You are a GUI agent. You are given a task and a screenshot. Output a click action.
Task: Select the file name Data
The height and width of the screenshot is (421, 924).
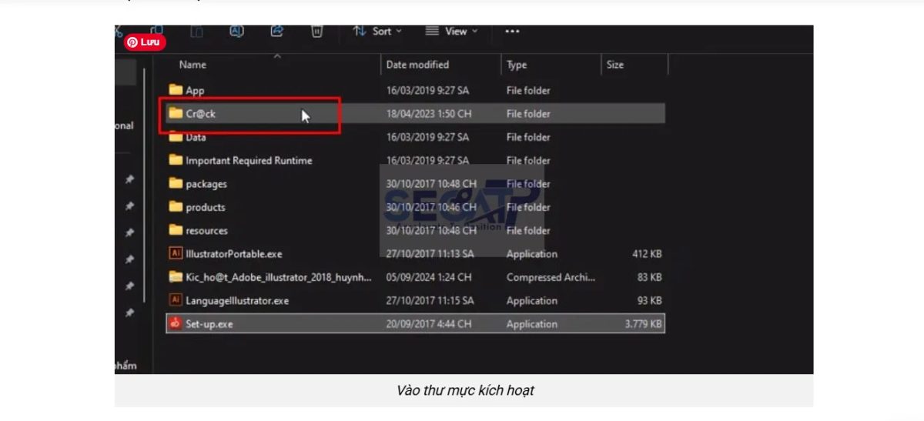click(196, 137)
